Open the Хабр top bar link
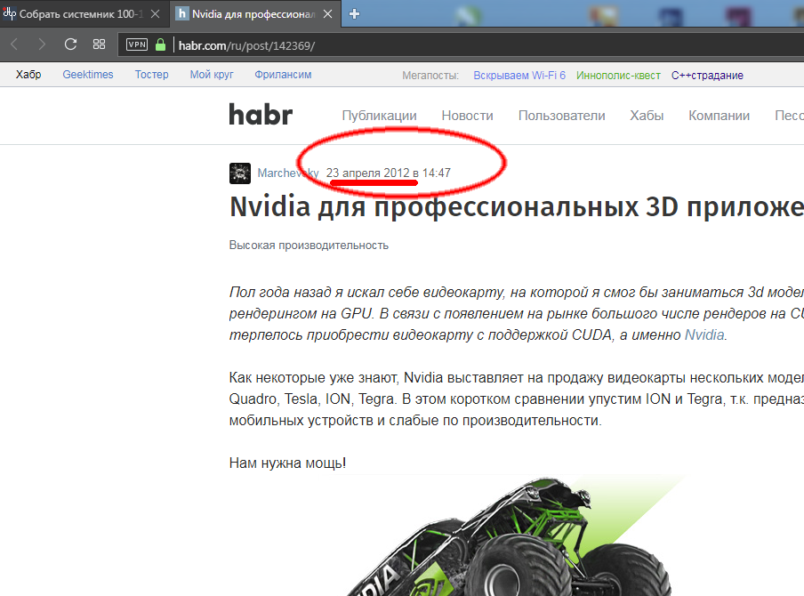 tap(28, 75)
